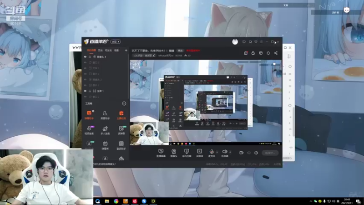Image resolution: width=364 pixels, height=205 pixels.
Task: Click the user avatar in title bar
Action: tap(235, 42)
